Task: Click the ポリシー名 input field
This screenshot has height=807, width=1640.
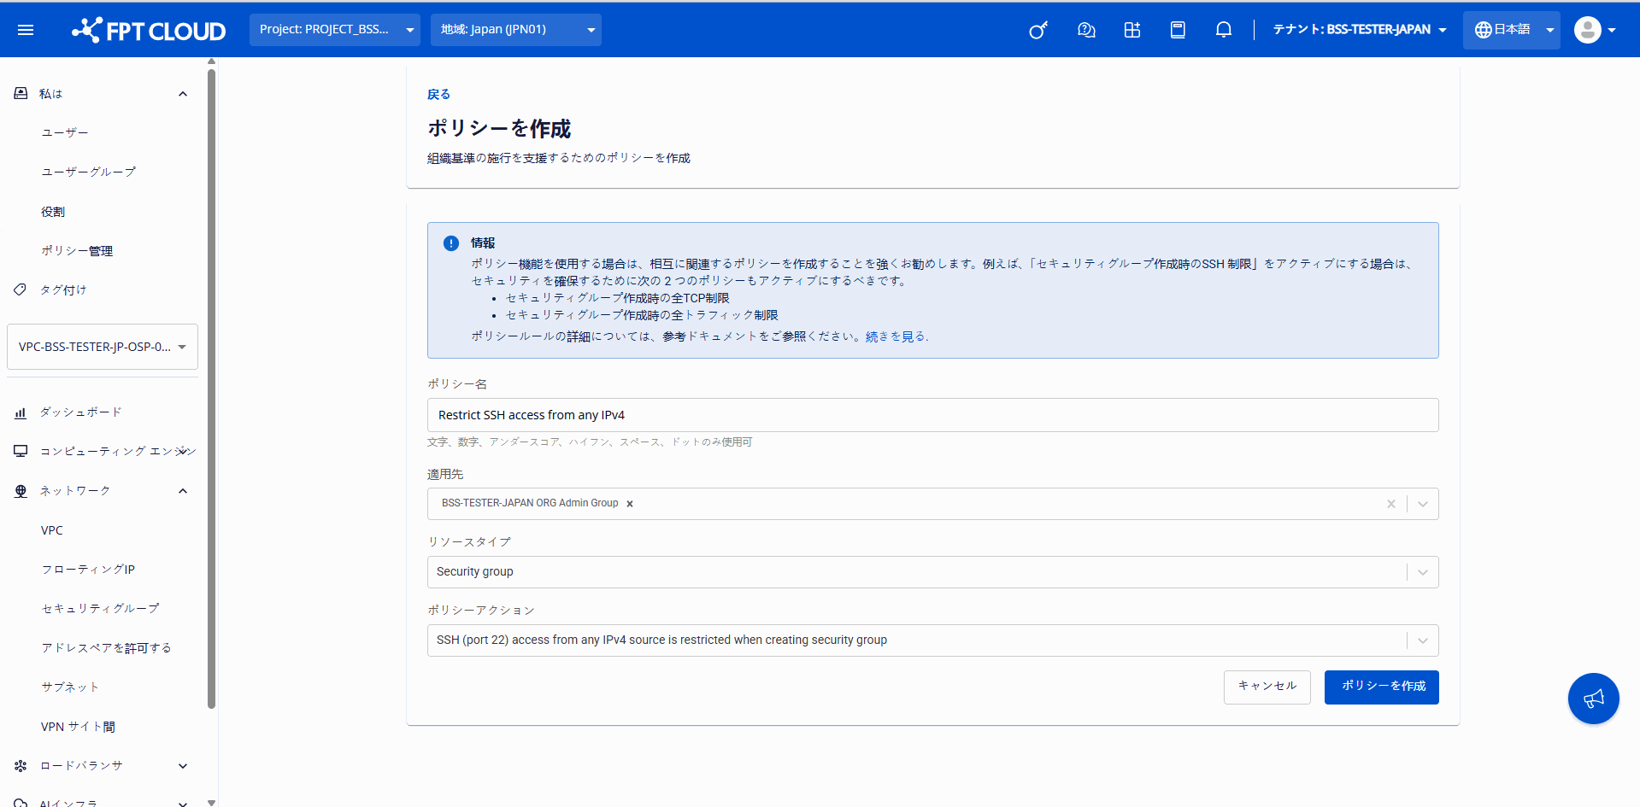Action: (932, 415)
